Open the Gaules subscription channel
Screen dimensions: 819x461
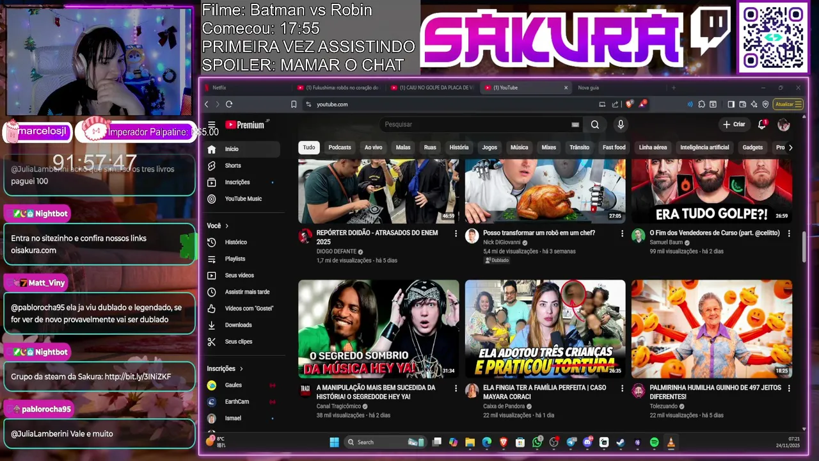point(243,385)
